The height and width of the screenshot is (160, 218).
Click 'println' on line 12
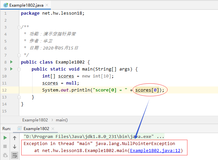pyautogui.click(x=81, y=90)
